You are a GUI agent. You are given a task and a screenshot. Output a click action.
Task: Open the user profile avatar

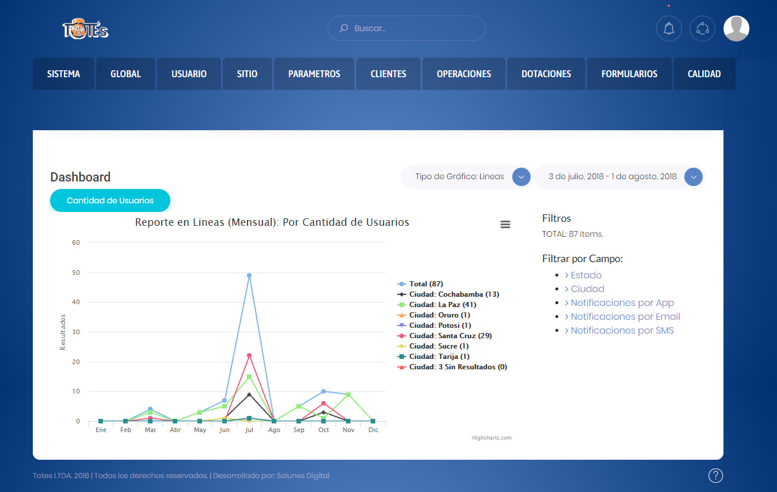click(x=736, y=28)
